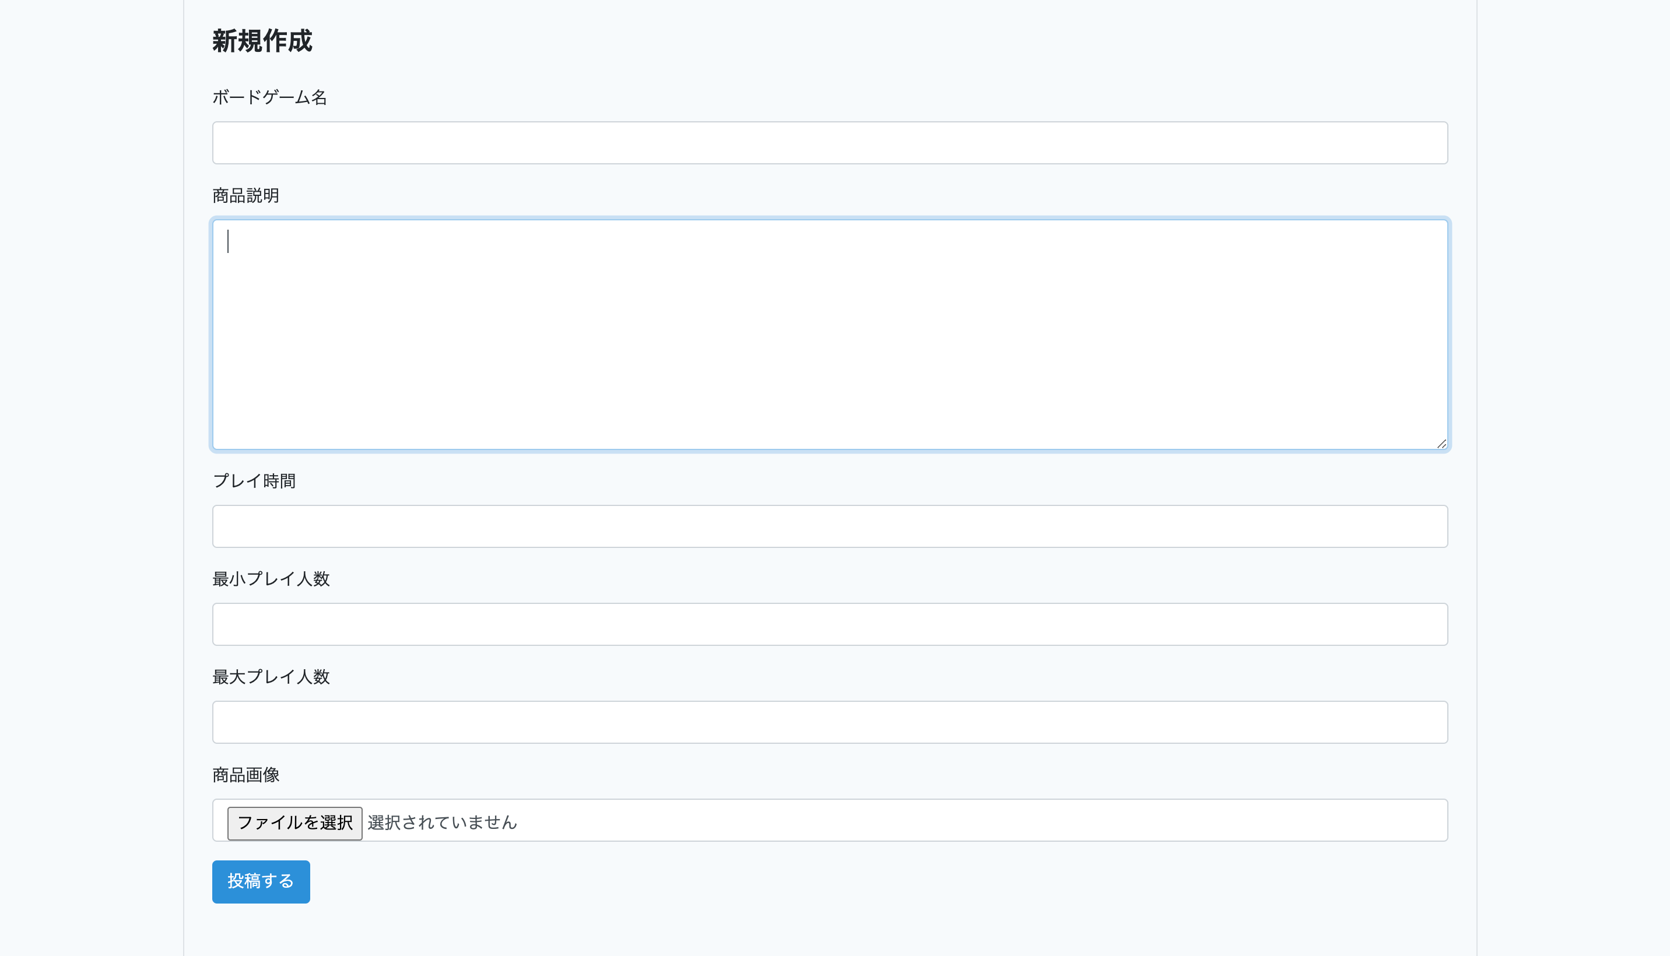Submit the form with 投稿する

261,881
